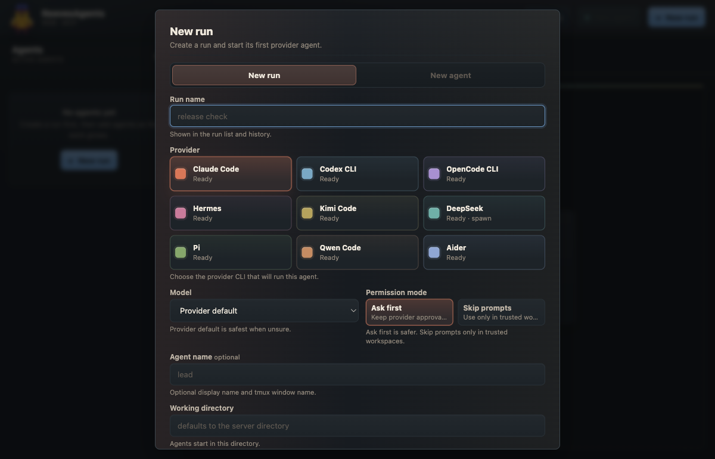Click the "Provider default is safest when unsure." hint
Viewport: 715px width, 459px height.
[230, 329]
